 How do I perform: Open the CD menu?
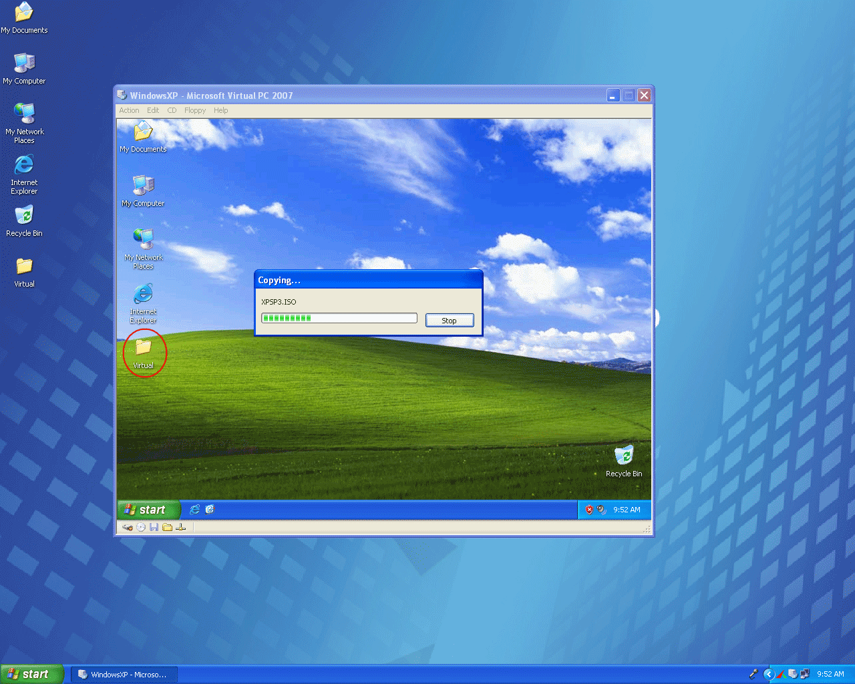[x=172, y=110]
